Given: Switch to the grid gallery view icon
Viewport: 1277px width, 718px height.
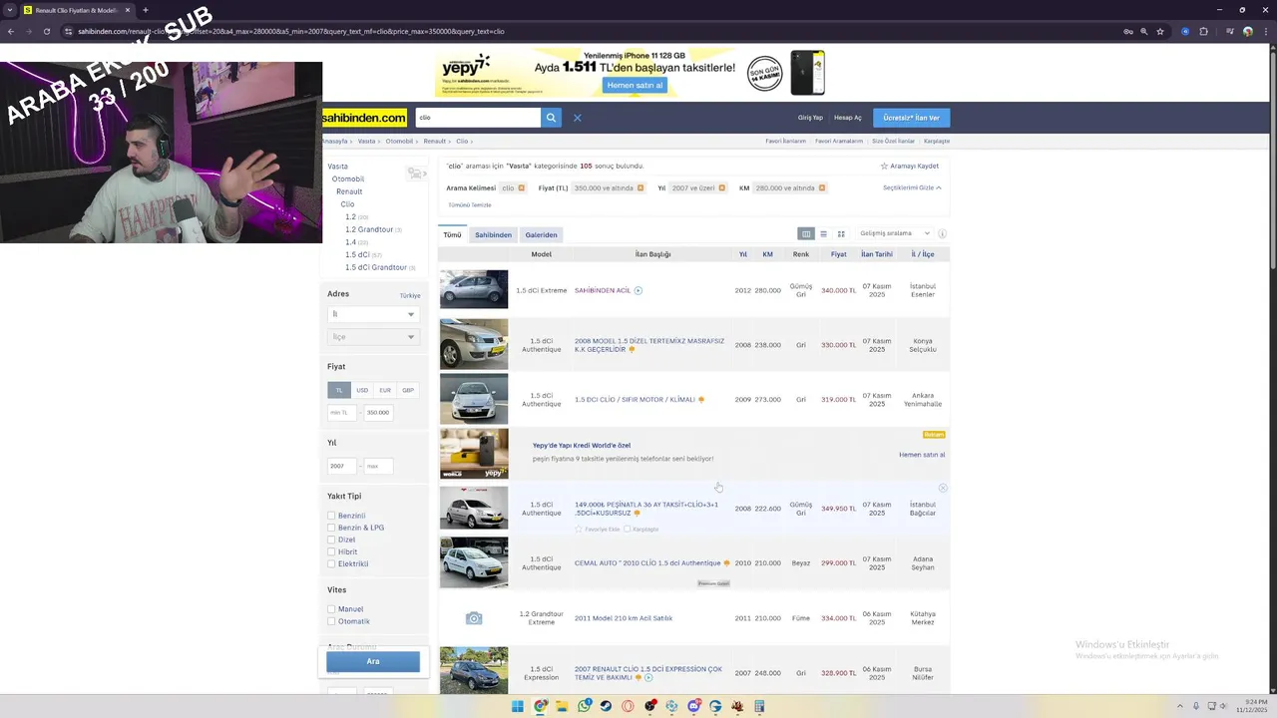Looking at the screenshot, I should (x=841, y=233).
